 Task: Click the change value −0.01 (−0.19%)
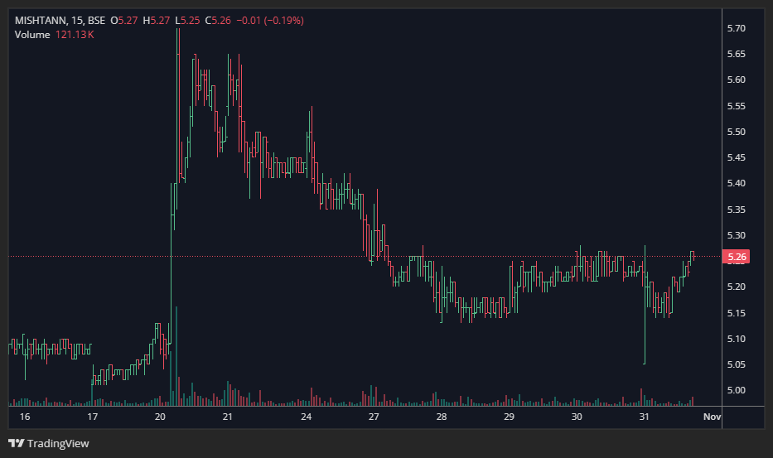coord(270,21)
